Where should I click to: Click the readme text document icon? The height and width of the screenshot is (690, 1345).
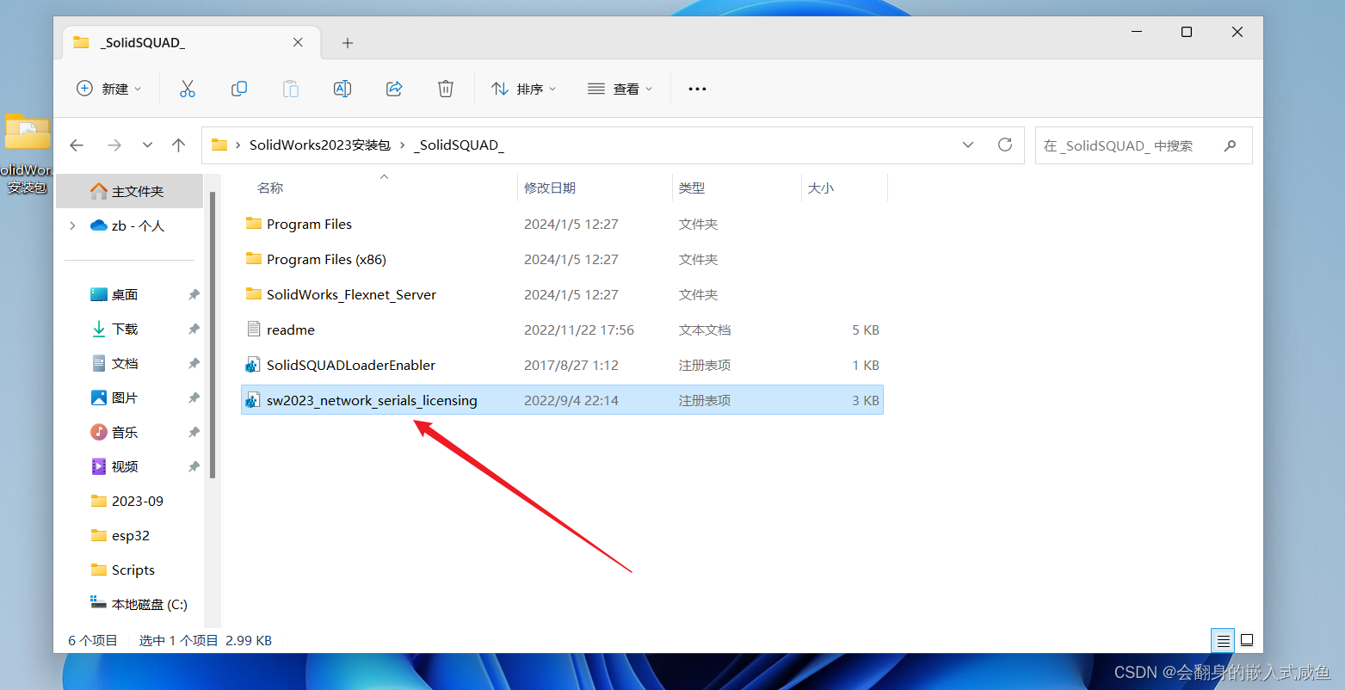[x=253, y=330]
